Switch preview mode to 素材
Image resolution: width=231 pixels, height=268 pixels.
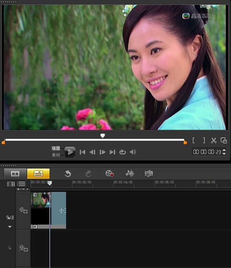(56, 155)
